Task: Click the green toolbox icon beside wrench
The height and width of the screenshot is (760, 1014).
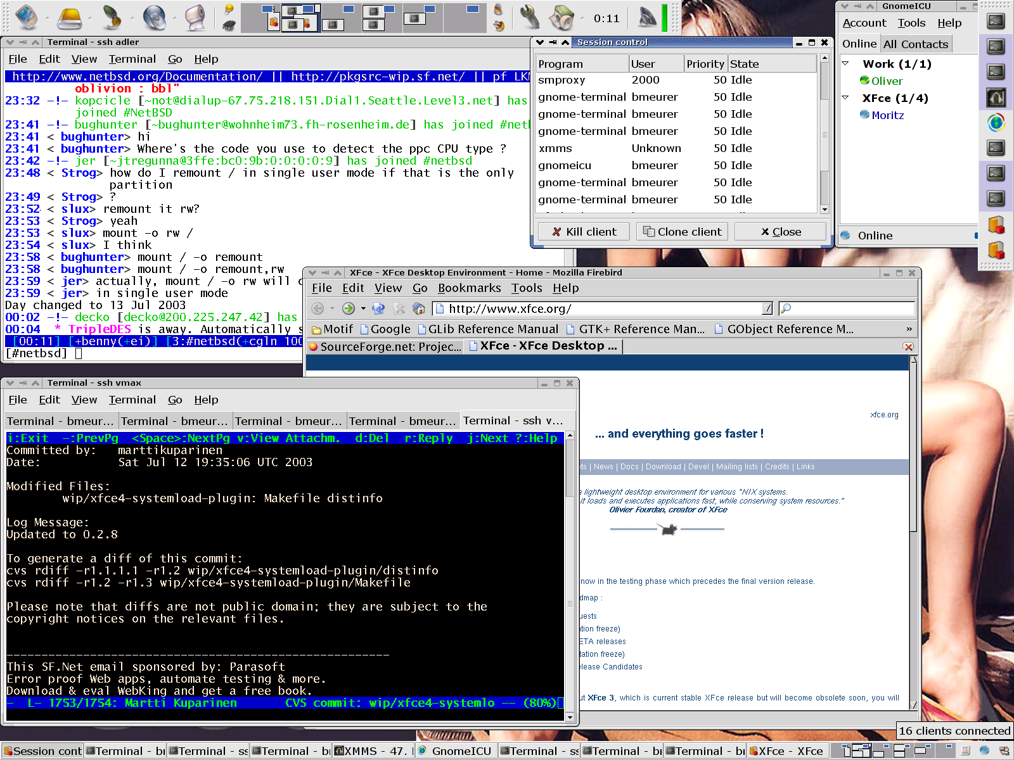Action: click(x=562, y=18)
